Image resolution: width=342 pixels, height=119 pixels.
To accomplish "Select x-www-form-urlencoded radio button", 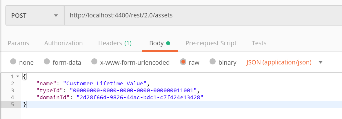I will [x=94, y=62].
